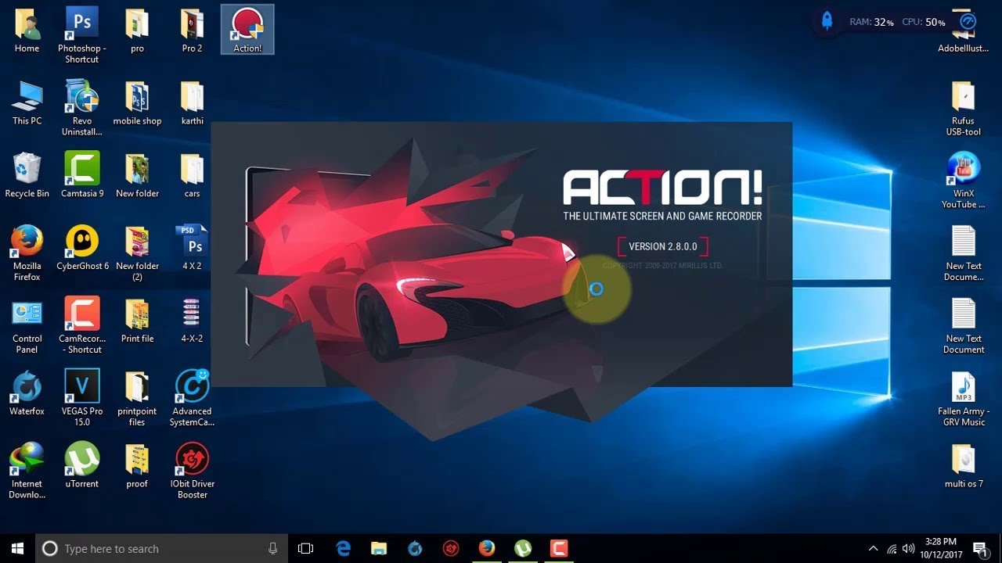Open 'Fallen Army - GRV Music' MP3

click(x=964, y=399)
